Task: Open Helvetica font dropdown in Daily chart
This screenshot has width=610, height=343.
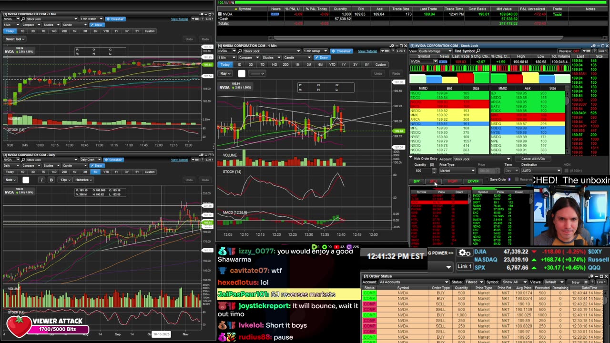Action: [x=83, y=180]
